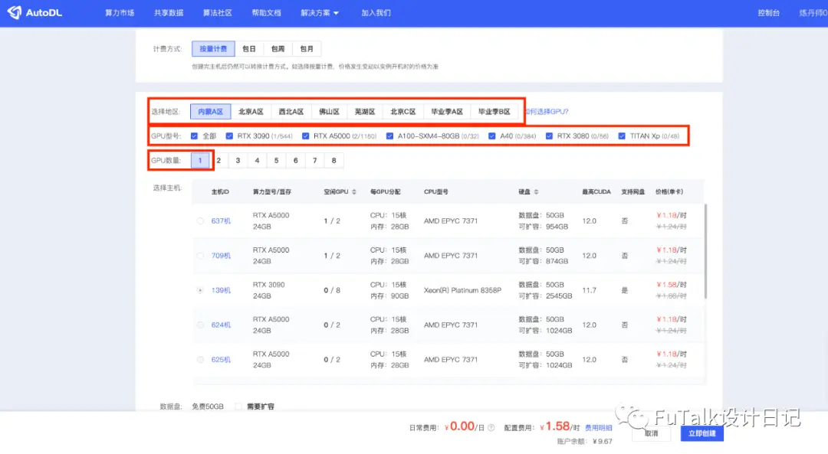Select the radio button for host 709机
Image resolution: width=828 pixels, height=454 pixels.
pyautogui.click(x=200, y=256)
